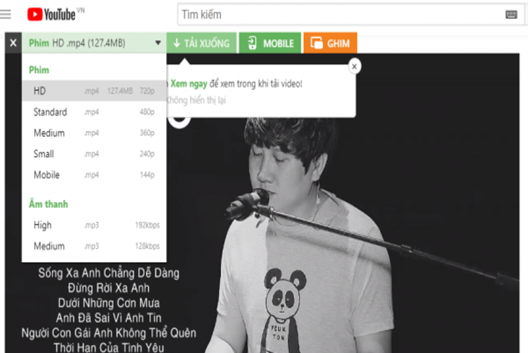Choose Medium 360p mp4 format
This screenshot has width=528, height=353.
[x=94, y=133]
